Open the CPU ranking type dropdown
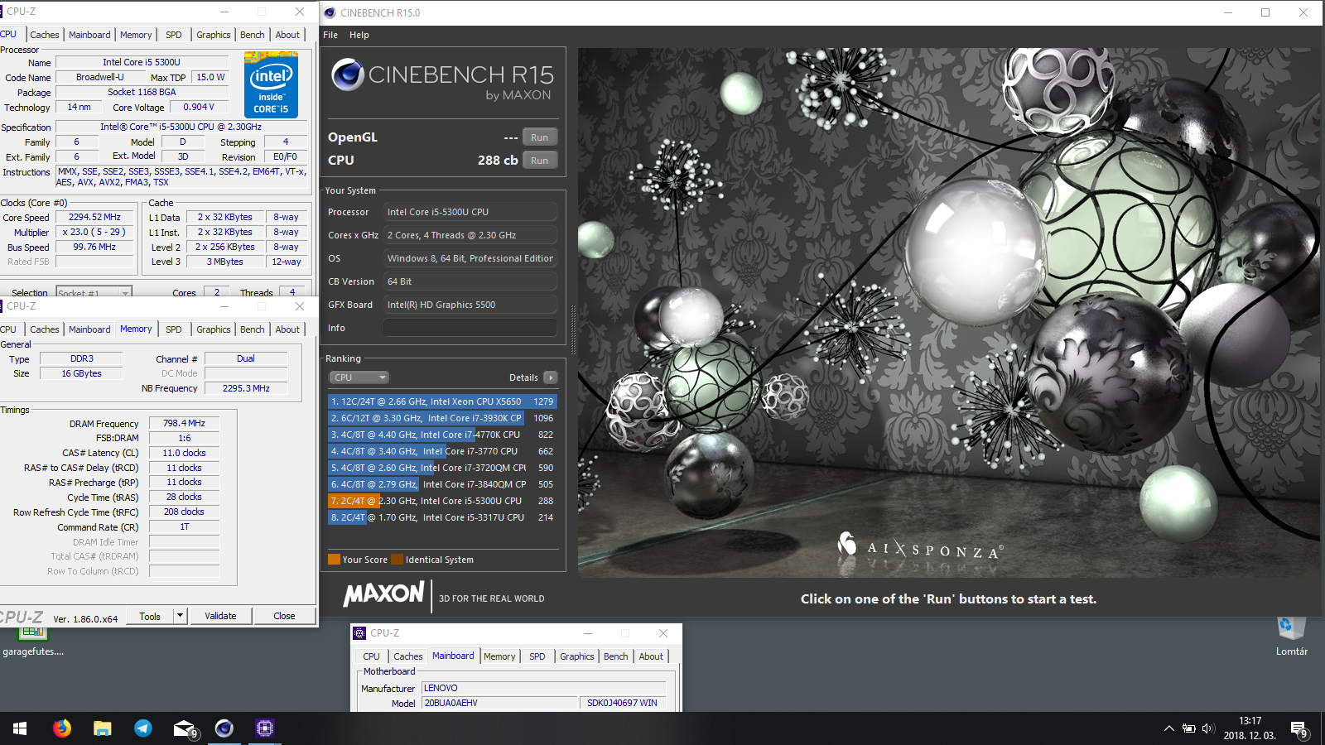This screenshot has width=1325, height=745. click(x=359, y=377)
